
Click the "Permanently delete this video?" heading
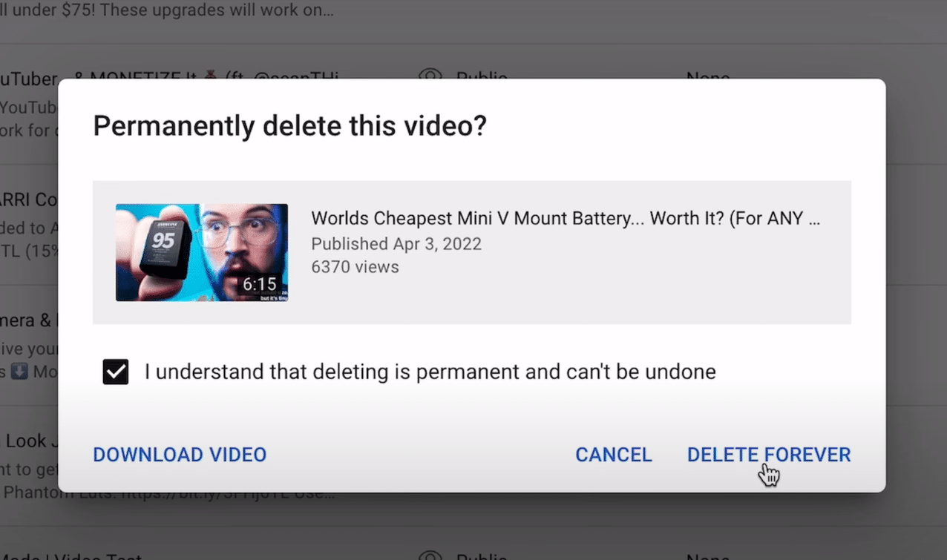click(x=289, y=126)
